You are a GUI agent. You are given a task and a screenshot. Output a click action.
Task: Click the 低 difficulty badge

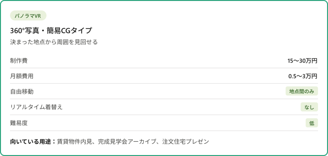(312, 123)
